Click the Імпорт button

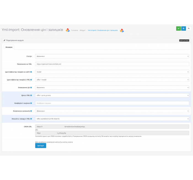click(x=41, y=146)
